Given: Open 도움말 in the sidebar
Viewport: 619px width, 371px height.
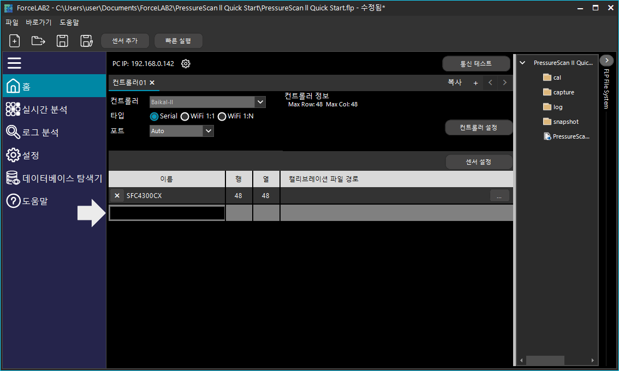Looking at the screenshot, I should 55,201.
